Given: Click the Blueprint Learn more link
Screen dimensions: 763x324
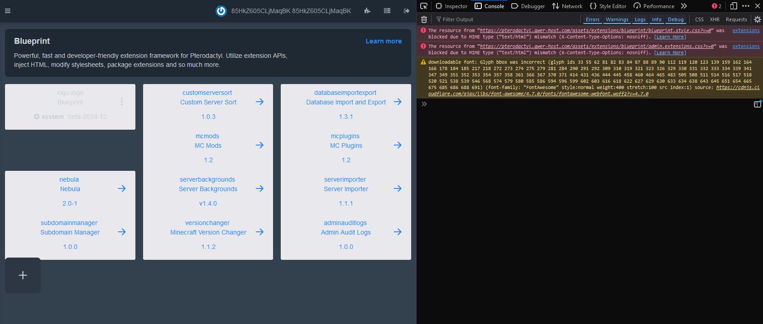Looking at the screenshot, I should pyautogui.click(x=384, y=41).
